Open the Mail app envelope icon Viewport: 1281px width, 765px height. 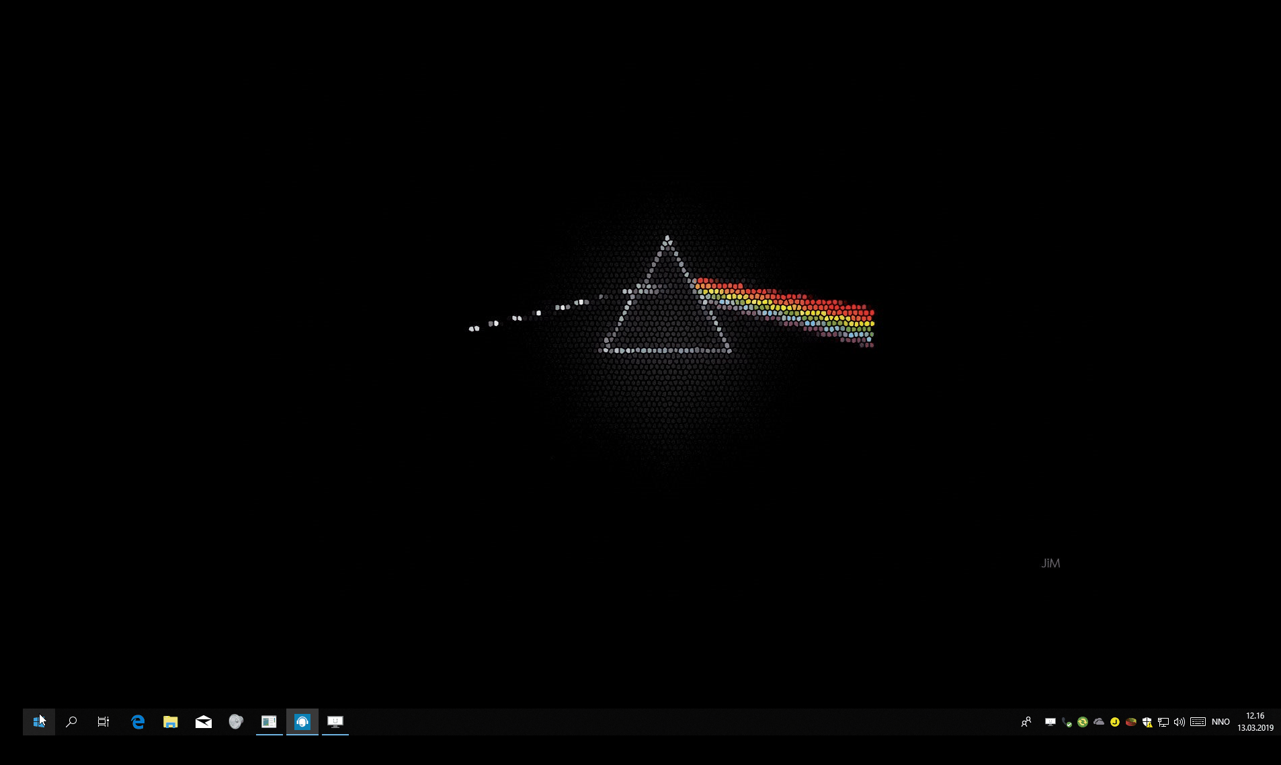point(203,722)
